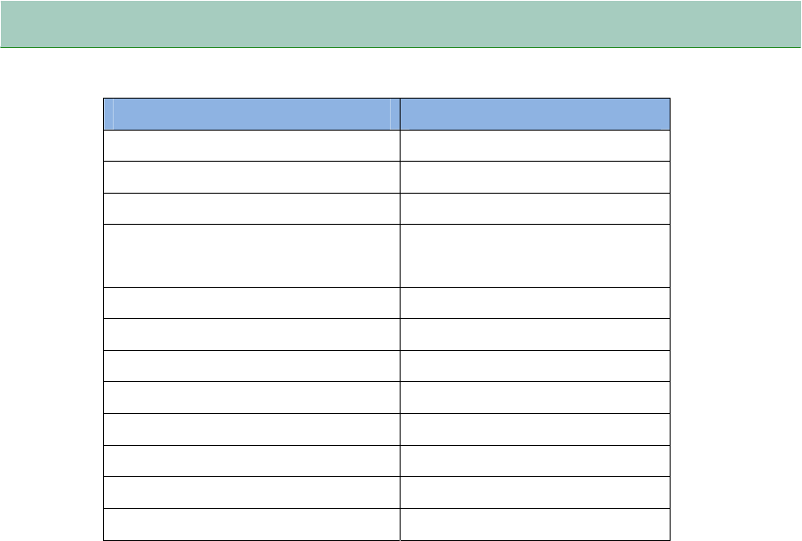Select the right blue header cell
Viewport: 802px width, 541px height.
click(x=535, y=115)
